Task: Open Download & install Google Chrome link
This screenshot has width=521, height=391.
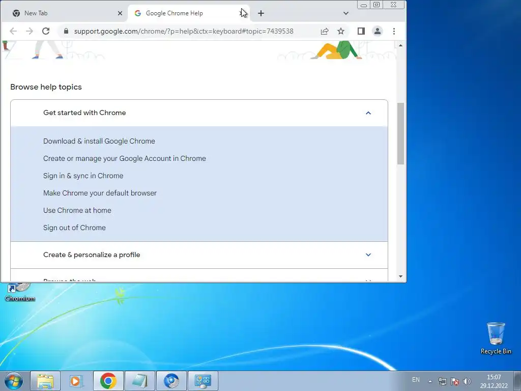Action: coord(99,141)
